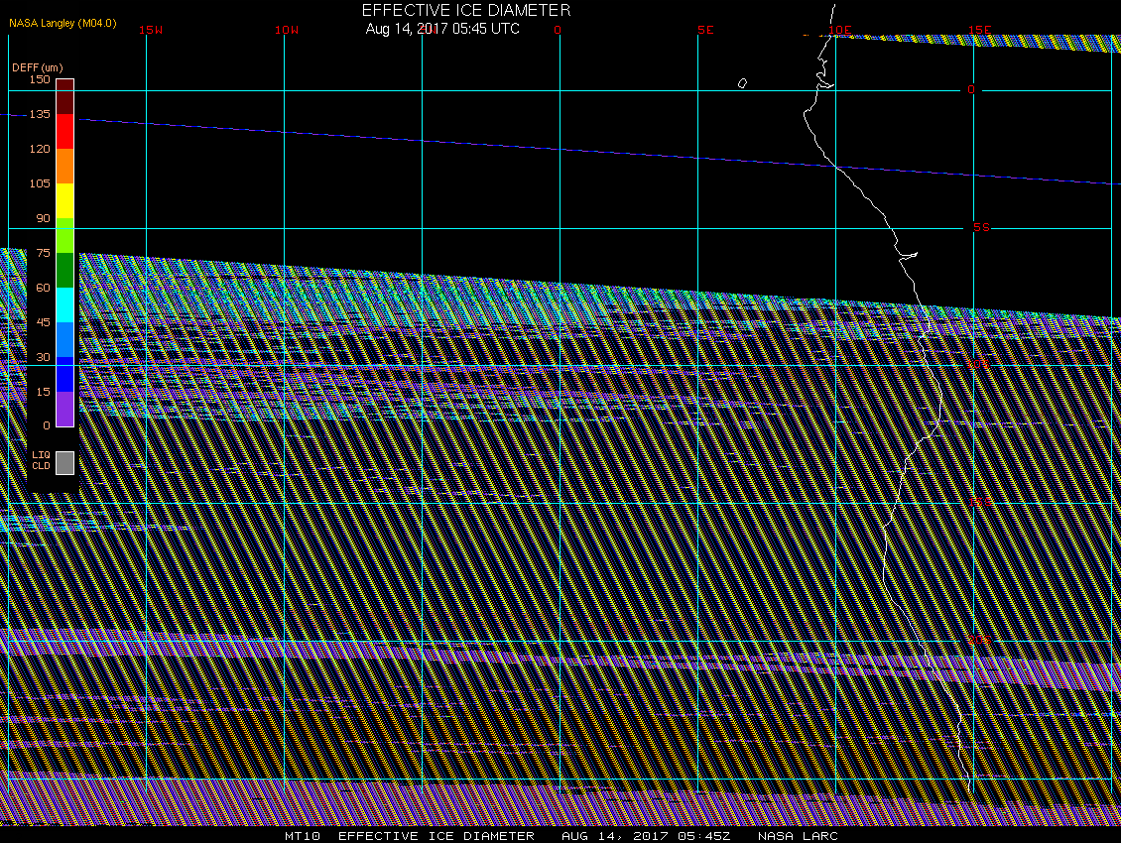Select the purple legend swatch

[65, 409]
